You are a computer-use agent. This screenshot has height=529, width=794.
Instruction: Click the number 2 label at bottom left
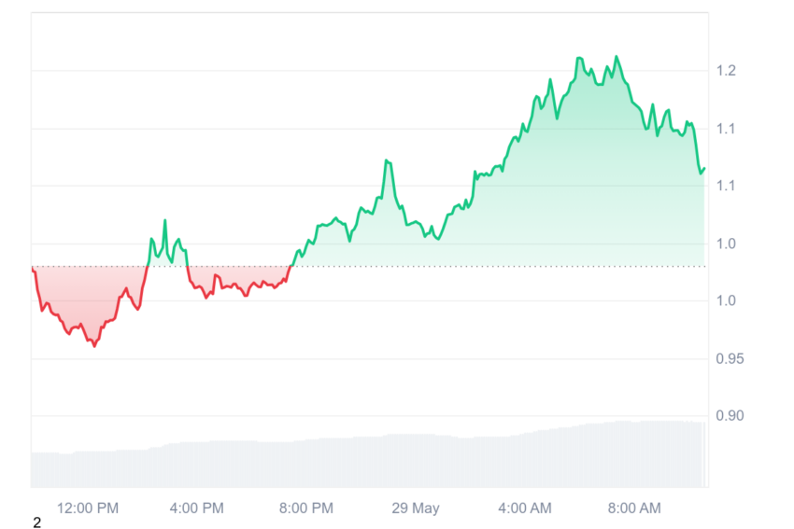[x=37, y=522]
